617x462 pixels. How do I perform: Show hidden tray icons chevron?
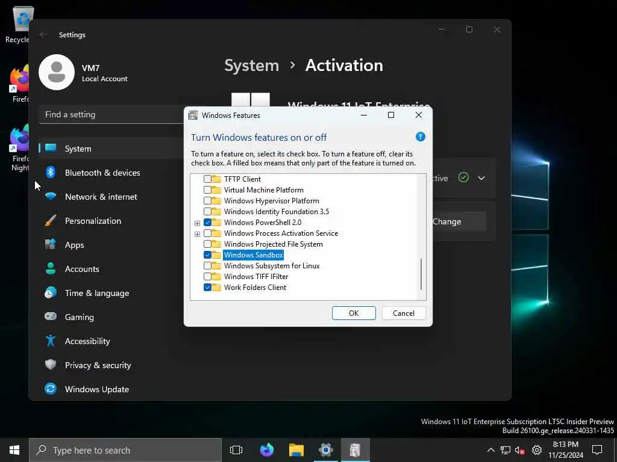click(490, 450)
